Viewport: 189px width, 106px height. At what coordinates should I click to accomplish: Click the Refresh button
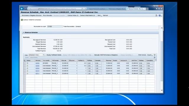point(105,15)
